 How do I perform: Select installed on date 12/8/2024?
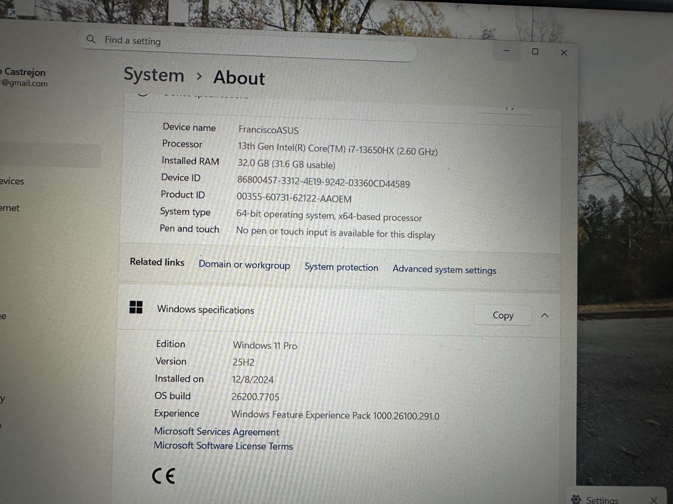coord(252,379)
